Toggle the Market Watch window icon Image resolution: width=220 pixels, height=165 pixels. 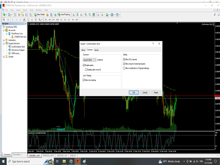[15, 14]
